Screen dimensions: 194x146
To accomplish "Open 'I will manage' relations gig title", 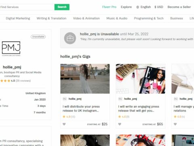I will 184,109.
